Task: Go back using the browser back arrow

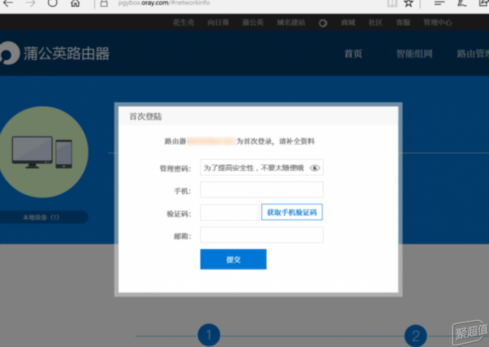Action: 8,3
